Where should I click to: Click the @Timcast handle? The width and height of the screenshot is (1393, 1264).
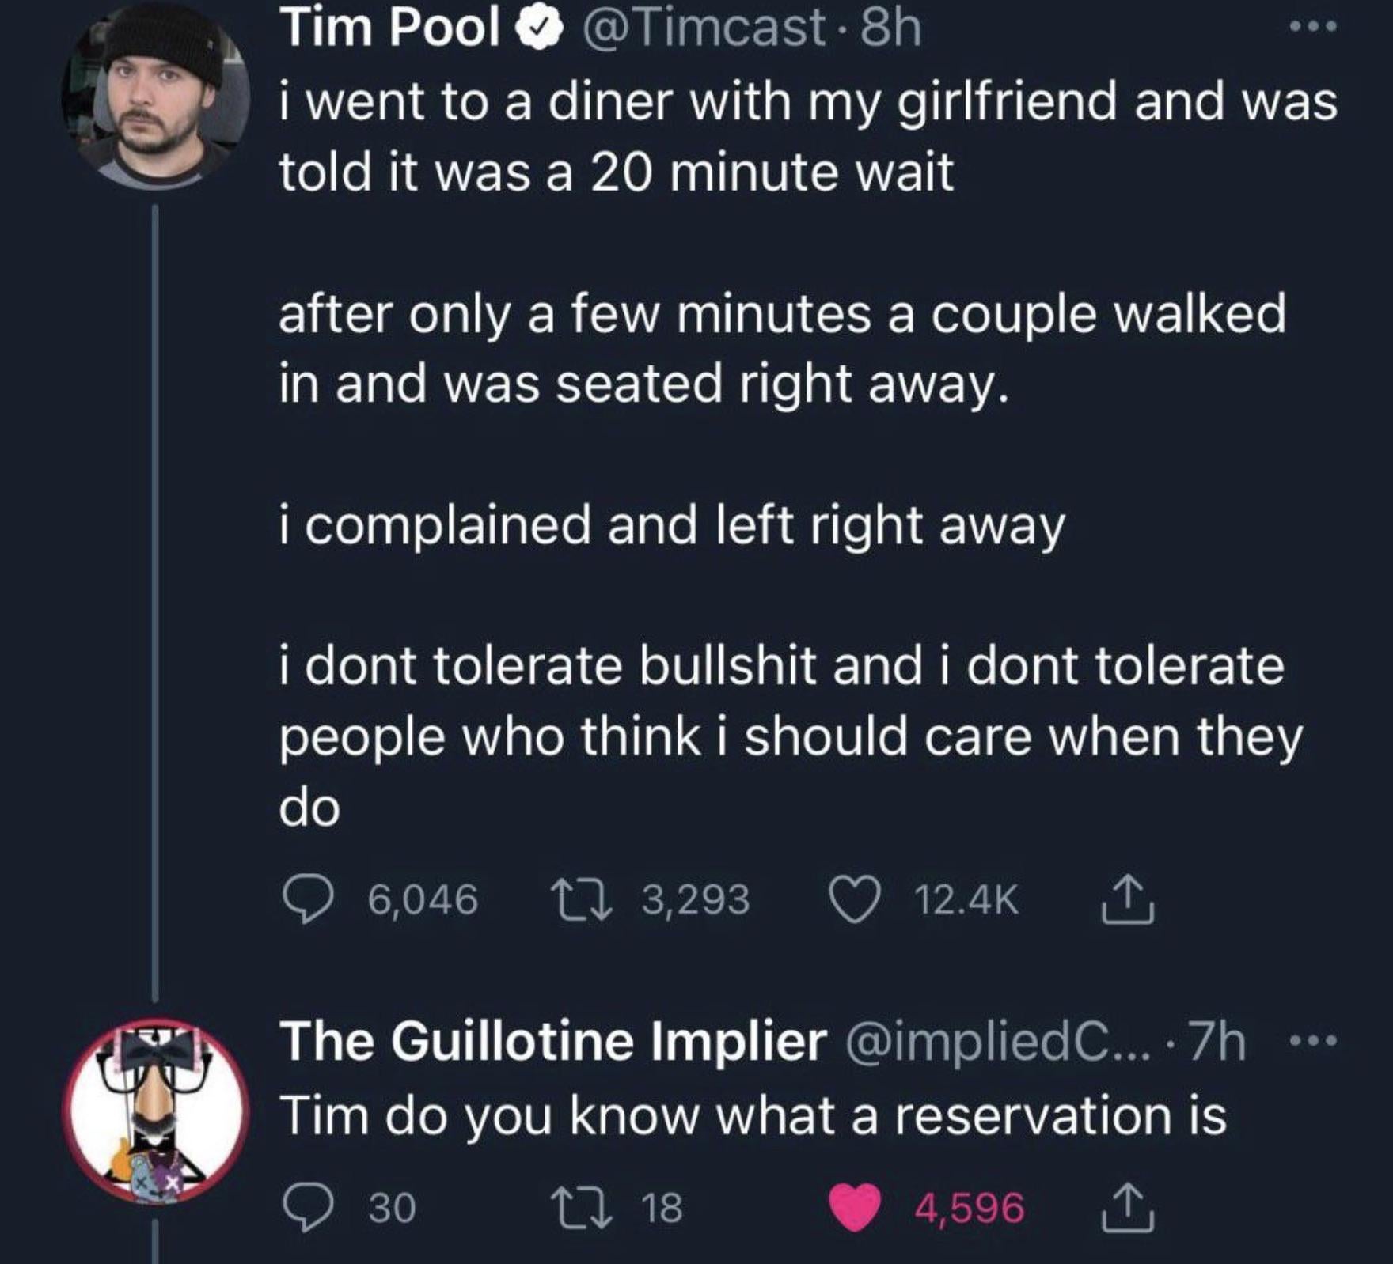[x=704, y=28]
